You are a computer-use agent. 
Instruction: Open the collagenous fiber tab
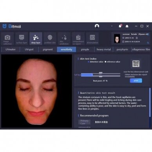pos(141,49)
